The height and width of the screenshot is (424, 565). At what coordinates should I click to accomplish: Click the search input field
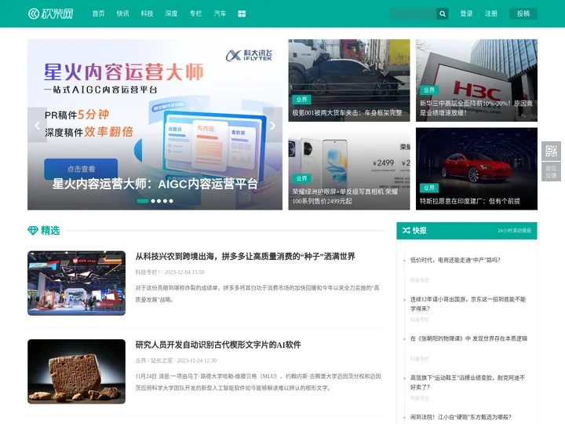413,13
